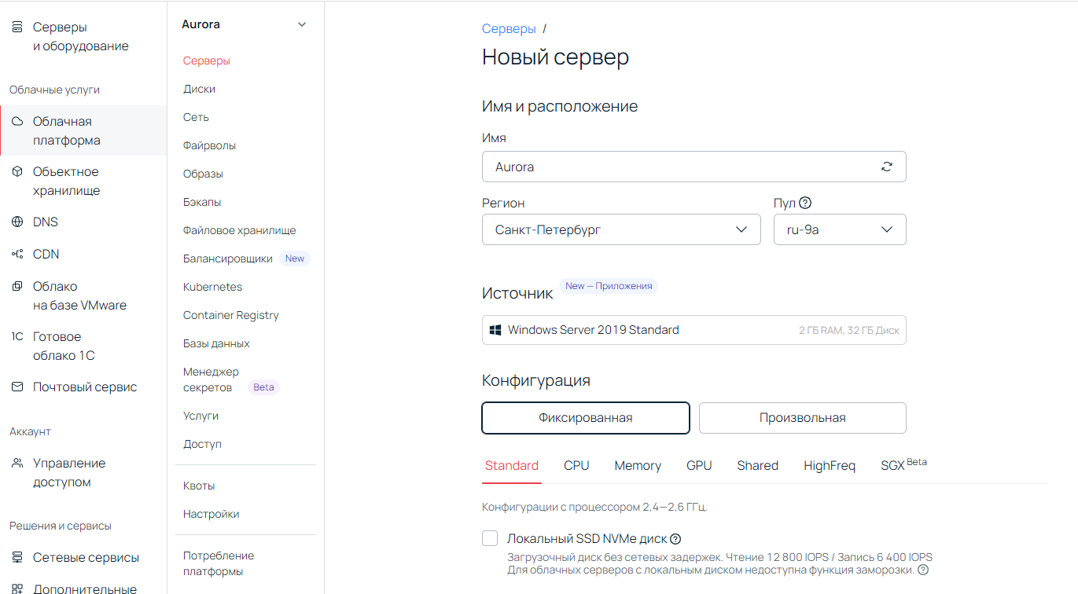Expand the Aurora project dropdown
Image resolution: width=1078 pixels, height=594 pixels.
point(301,24)
